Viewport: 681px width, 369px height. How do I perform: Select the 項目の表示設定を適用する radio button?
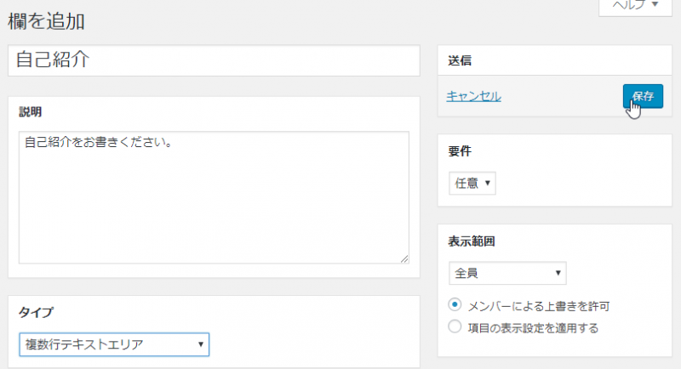[x=455, y=326]
